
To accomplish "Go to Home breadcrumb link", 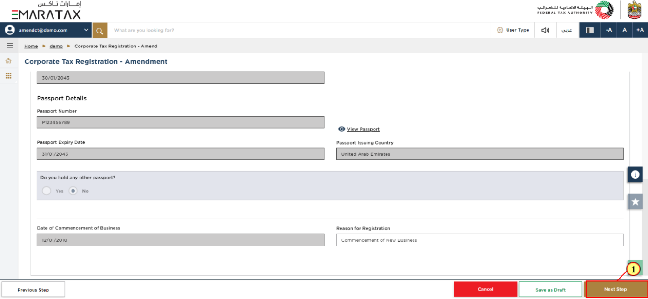I will pyautogui.click(x=31, y=46).
